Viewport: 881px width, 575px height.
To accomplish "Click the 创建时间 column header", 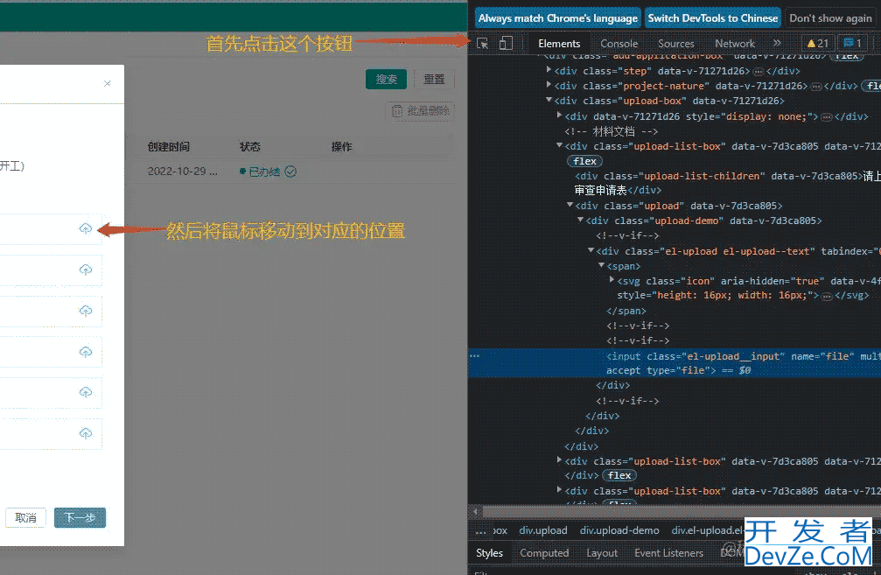I will (169, 147).
